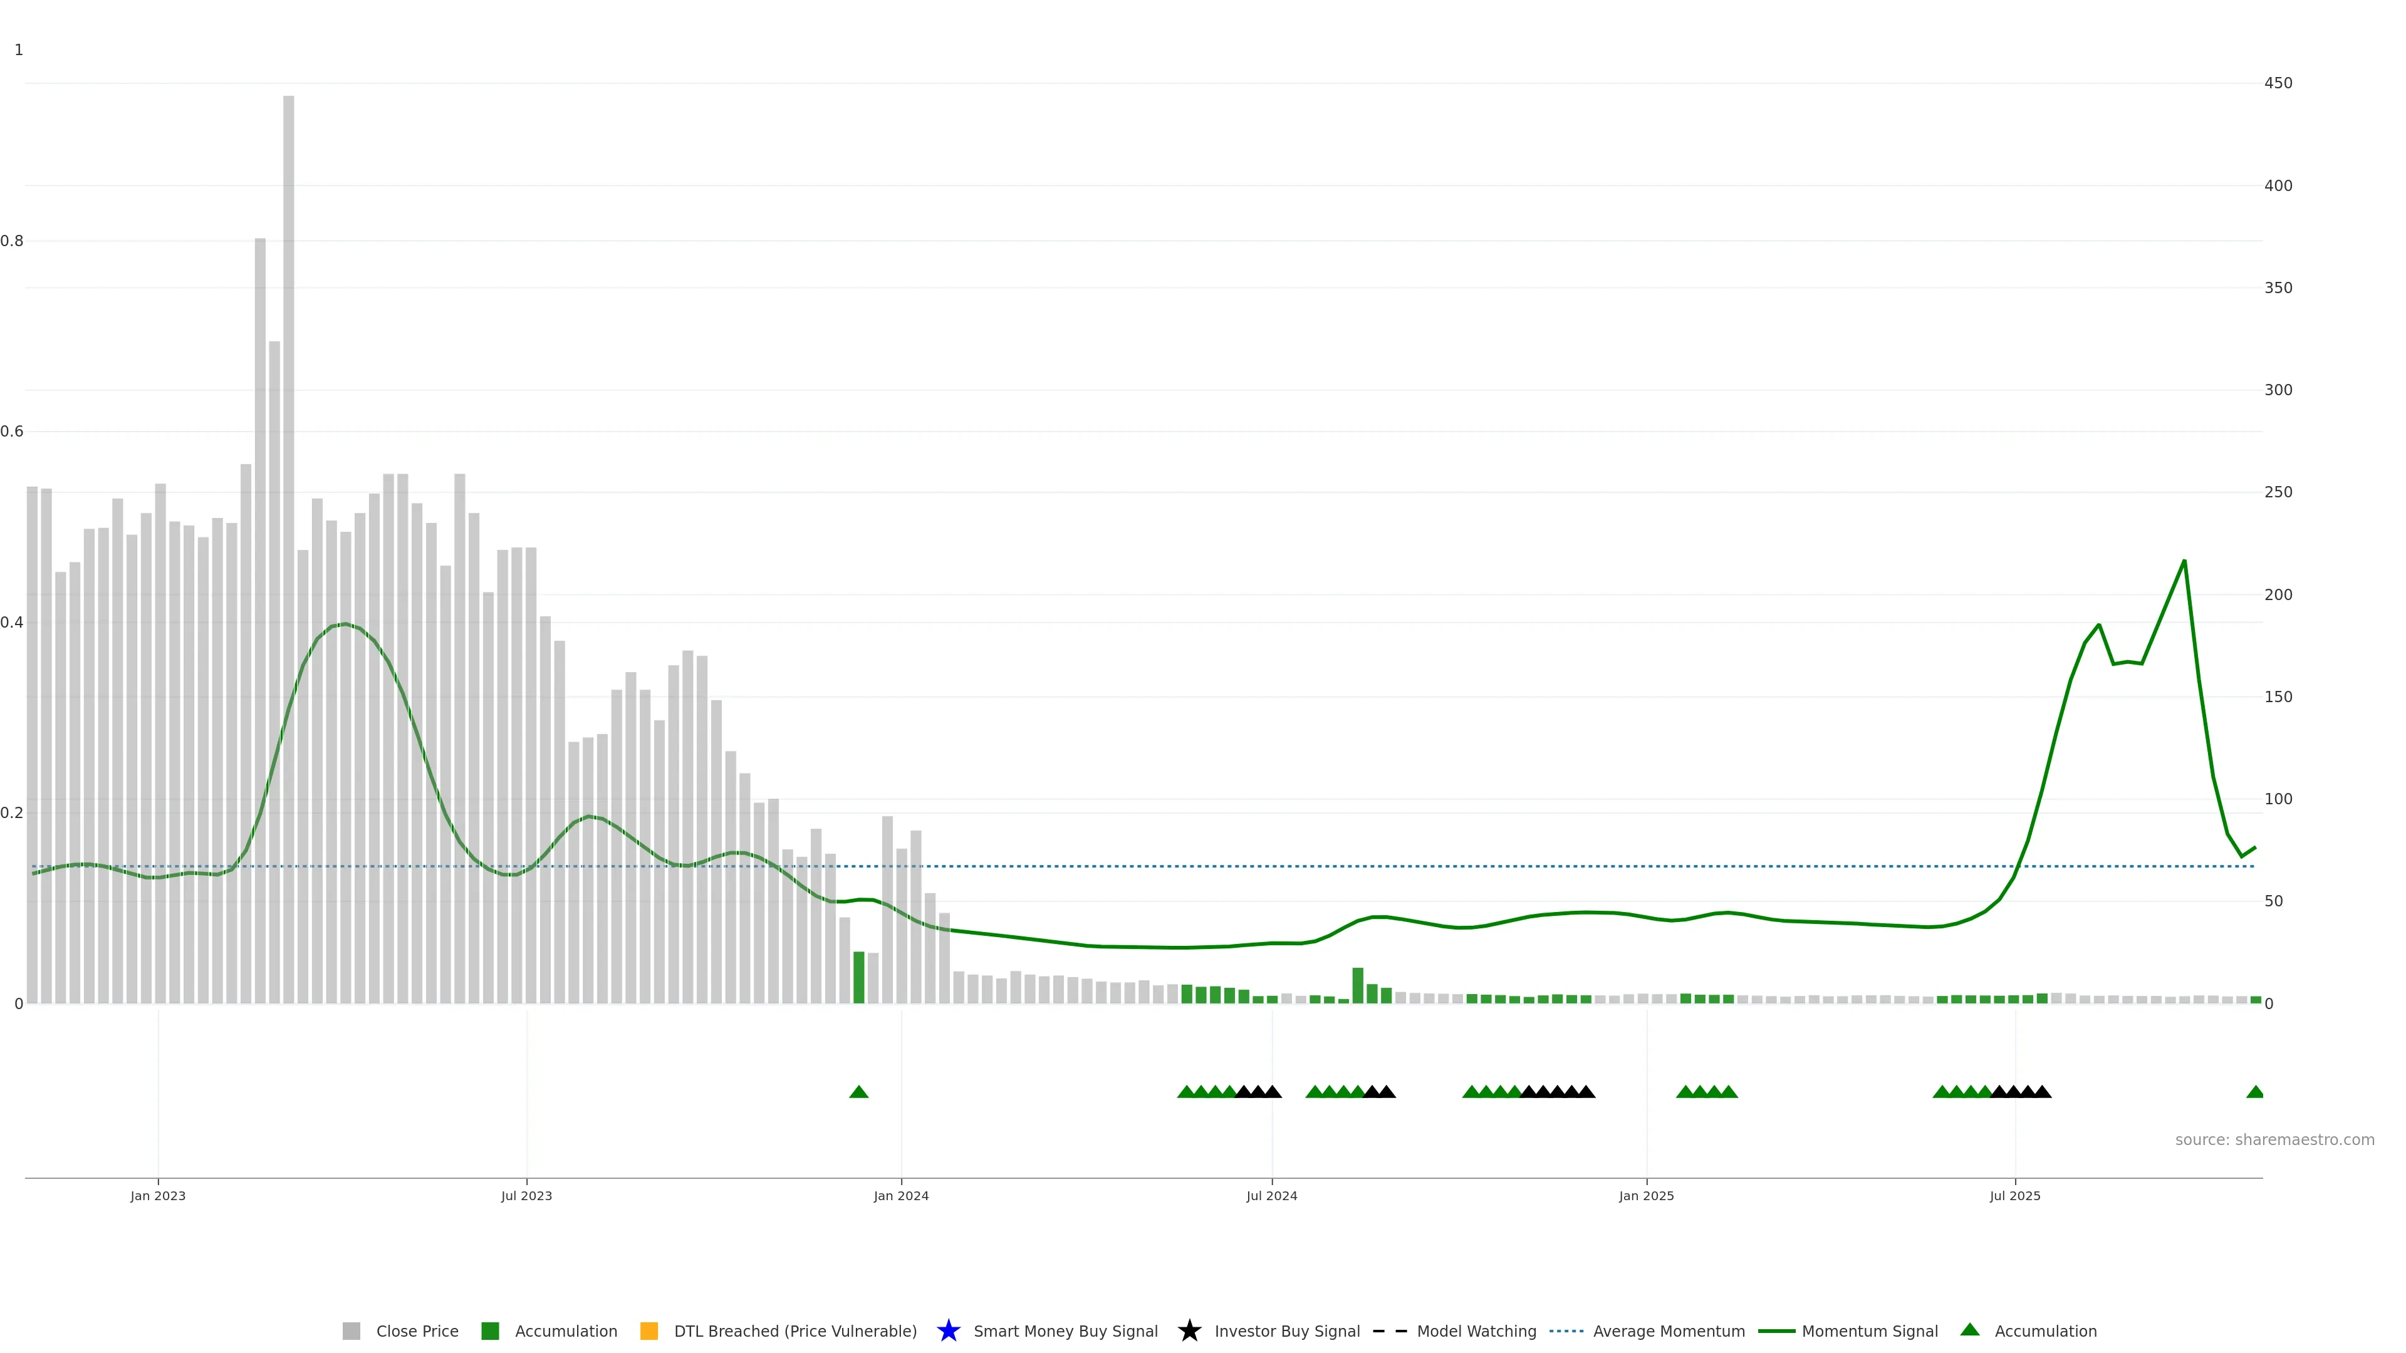The height and width of the screenshot is (1353, 2406).
Task: Click the lone accumulation triangle before Jan 2024
Action: click(x=858, y=1092)
